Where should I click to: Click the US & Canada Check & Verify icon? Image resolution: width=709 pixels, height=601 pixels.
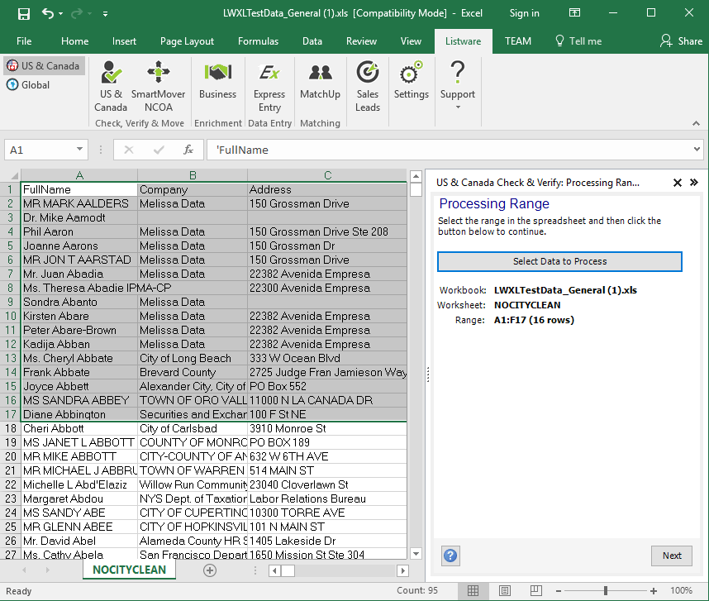(x=111, y=87)
